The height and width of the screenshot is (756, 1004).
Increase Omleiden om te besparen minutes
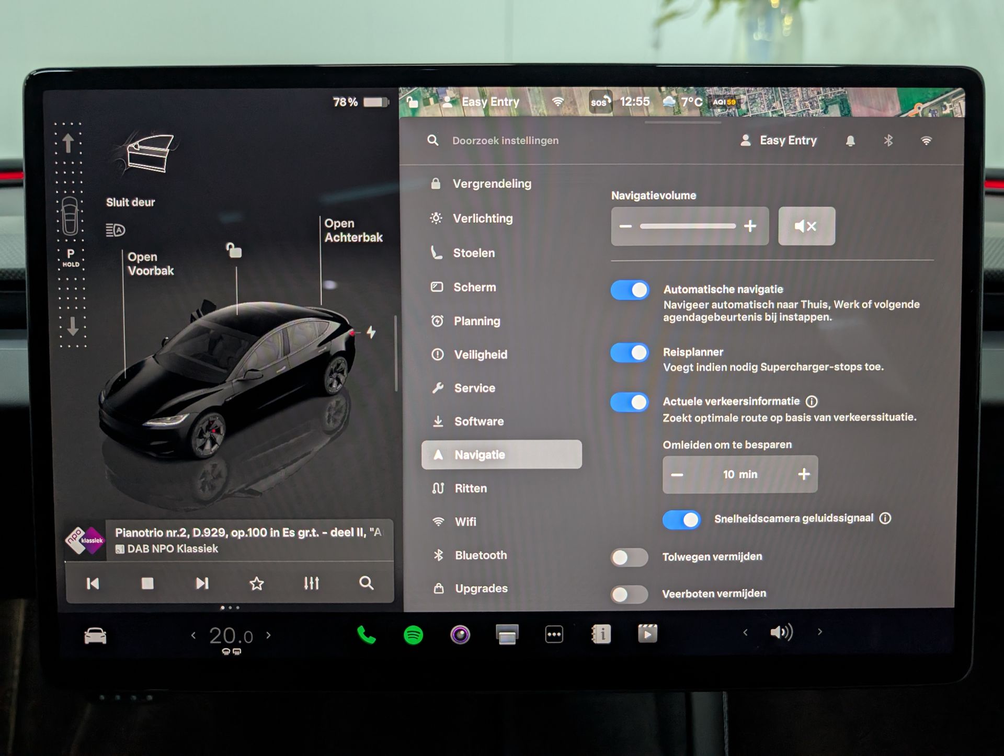(804, 474)
